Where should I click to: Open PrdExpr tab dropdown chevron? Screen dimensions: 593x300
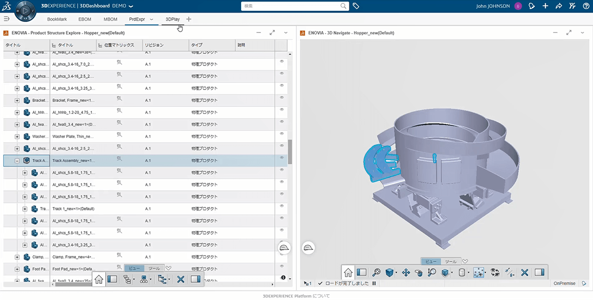click(x=151, y=19)
